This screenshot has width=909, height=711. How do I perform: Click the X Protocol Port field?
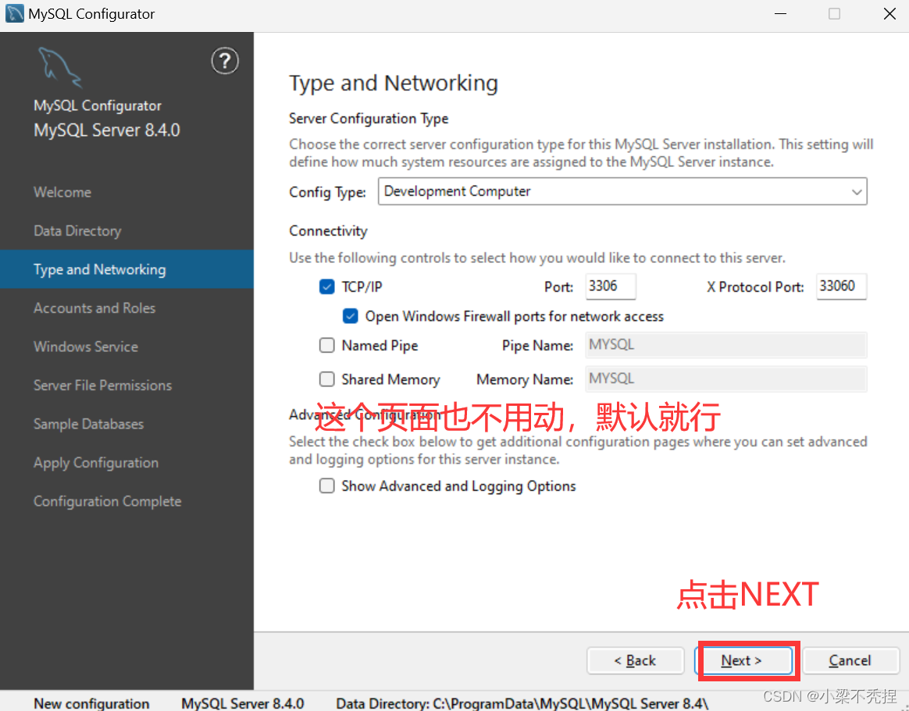tap(841, 286)
